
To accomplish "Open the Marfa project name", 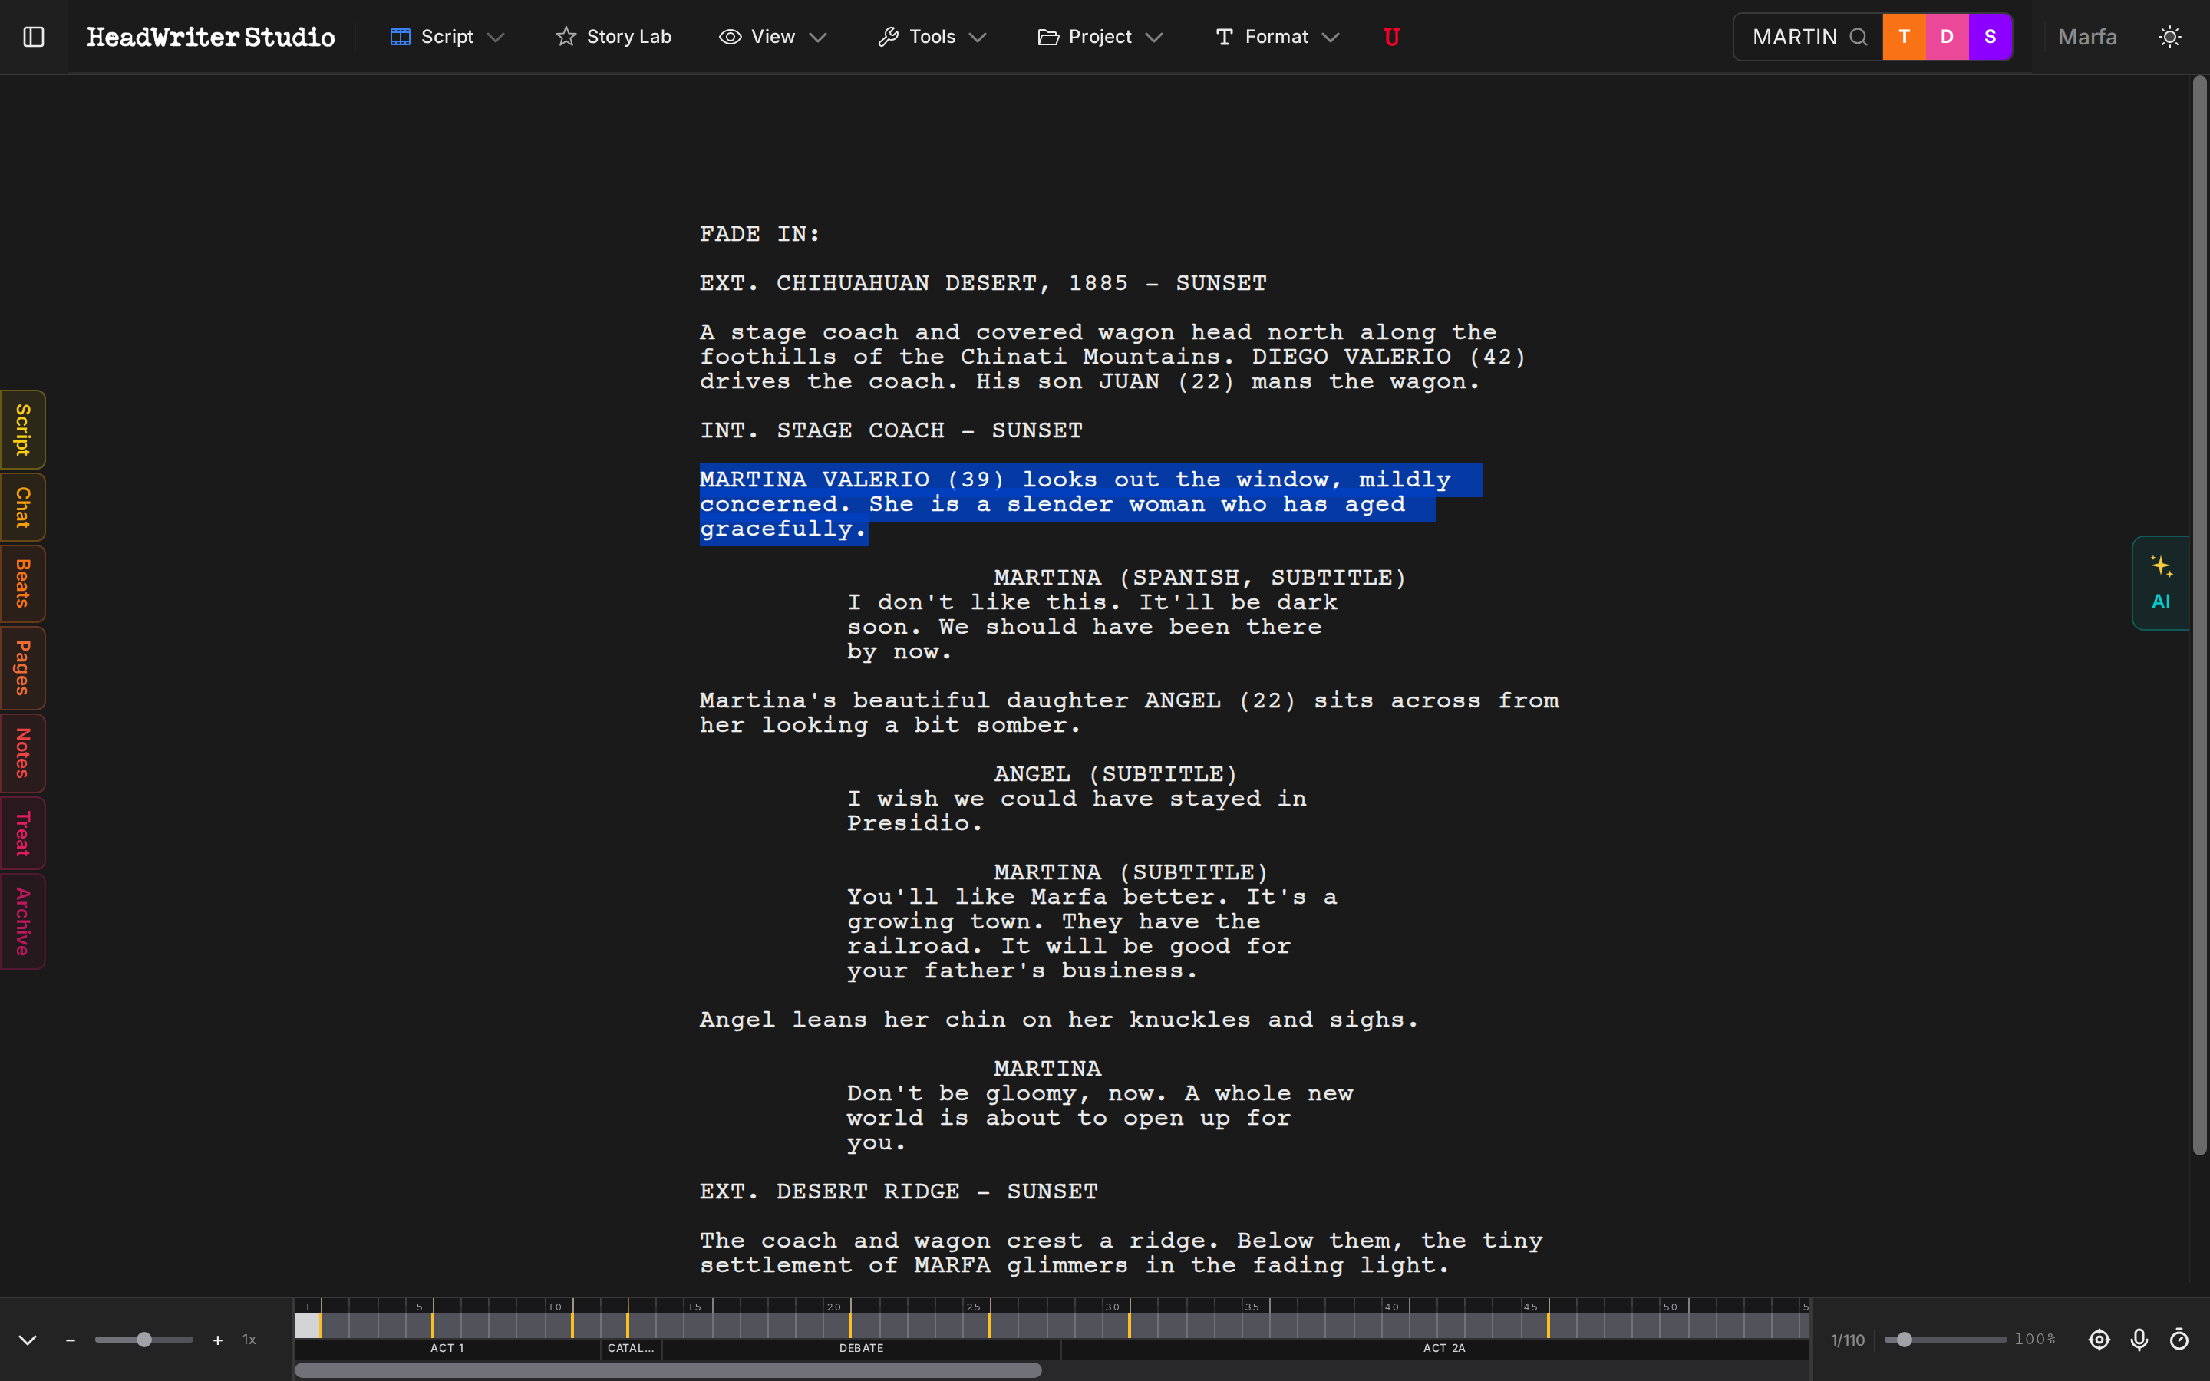I will pyautogui.click(x=2088, y=37).
